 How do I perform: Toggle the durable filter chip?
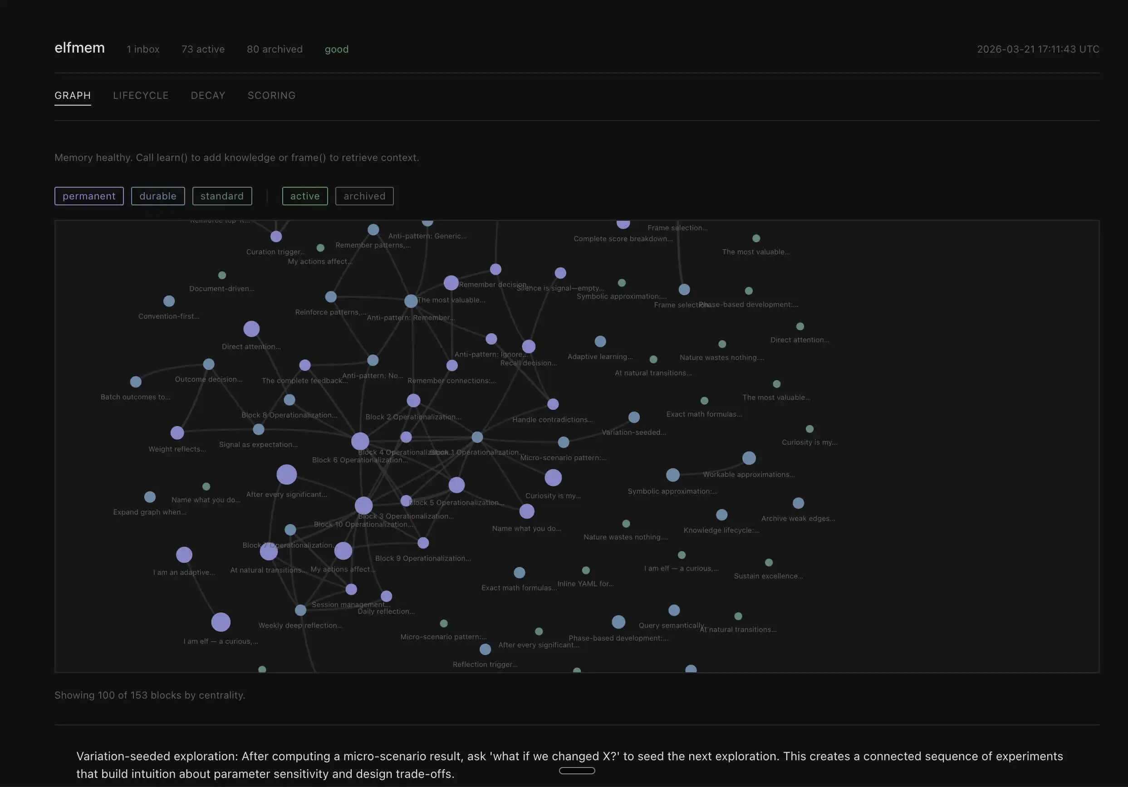[158, 196]
